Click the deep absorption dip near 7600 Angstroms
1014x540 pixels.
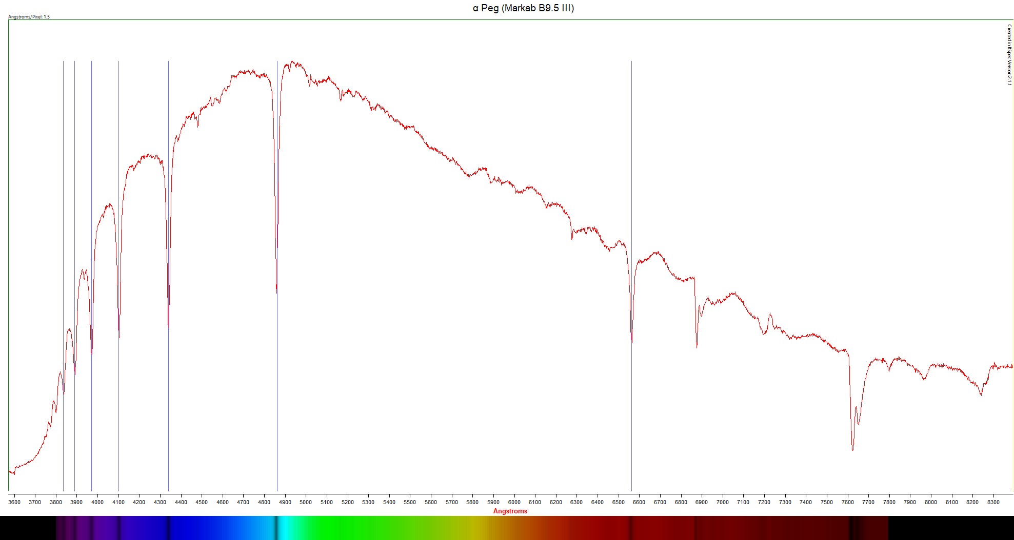[x=852, y=449]
